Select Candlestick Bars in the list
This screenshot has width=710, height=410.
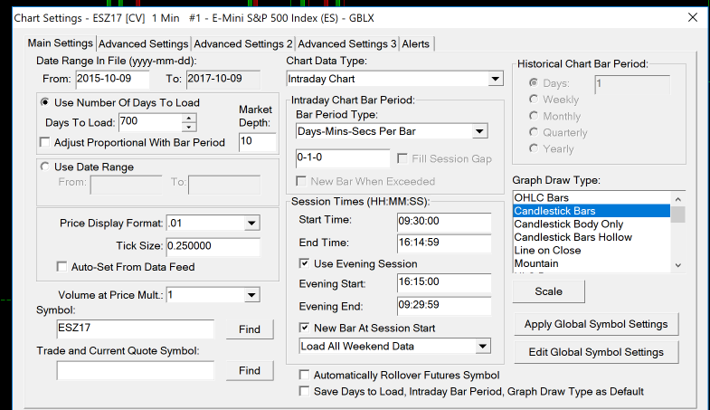tap(592, 211)
